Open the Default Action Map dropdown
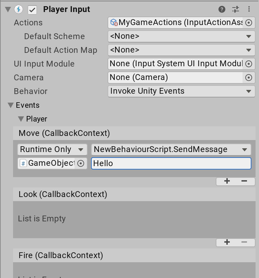 (181, 50)
